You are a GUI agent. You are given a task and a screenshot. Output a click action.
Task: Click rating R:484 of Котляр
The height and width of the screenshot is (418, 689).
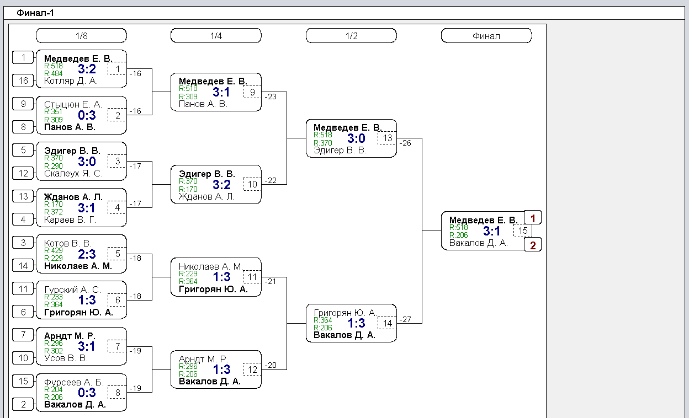click(54, 73)
